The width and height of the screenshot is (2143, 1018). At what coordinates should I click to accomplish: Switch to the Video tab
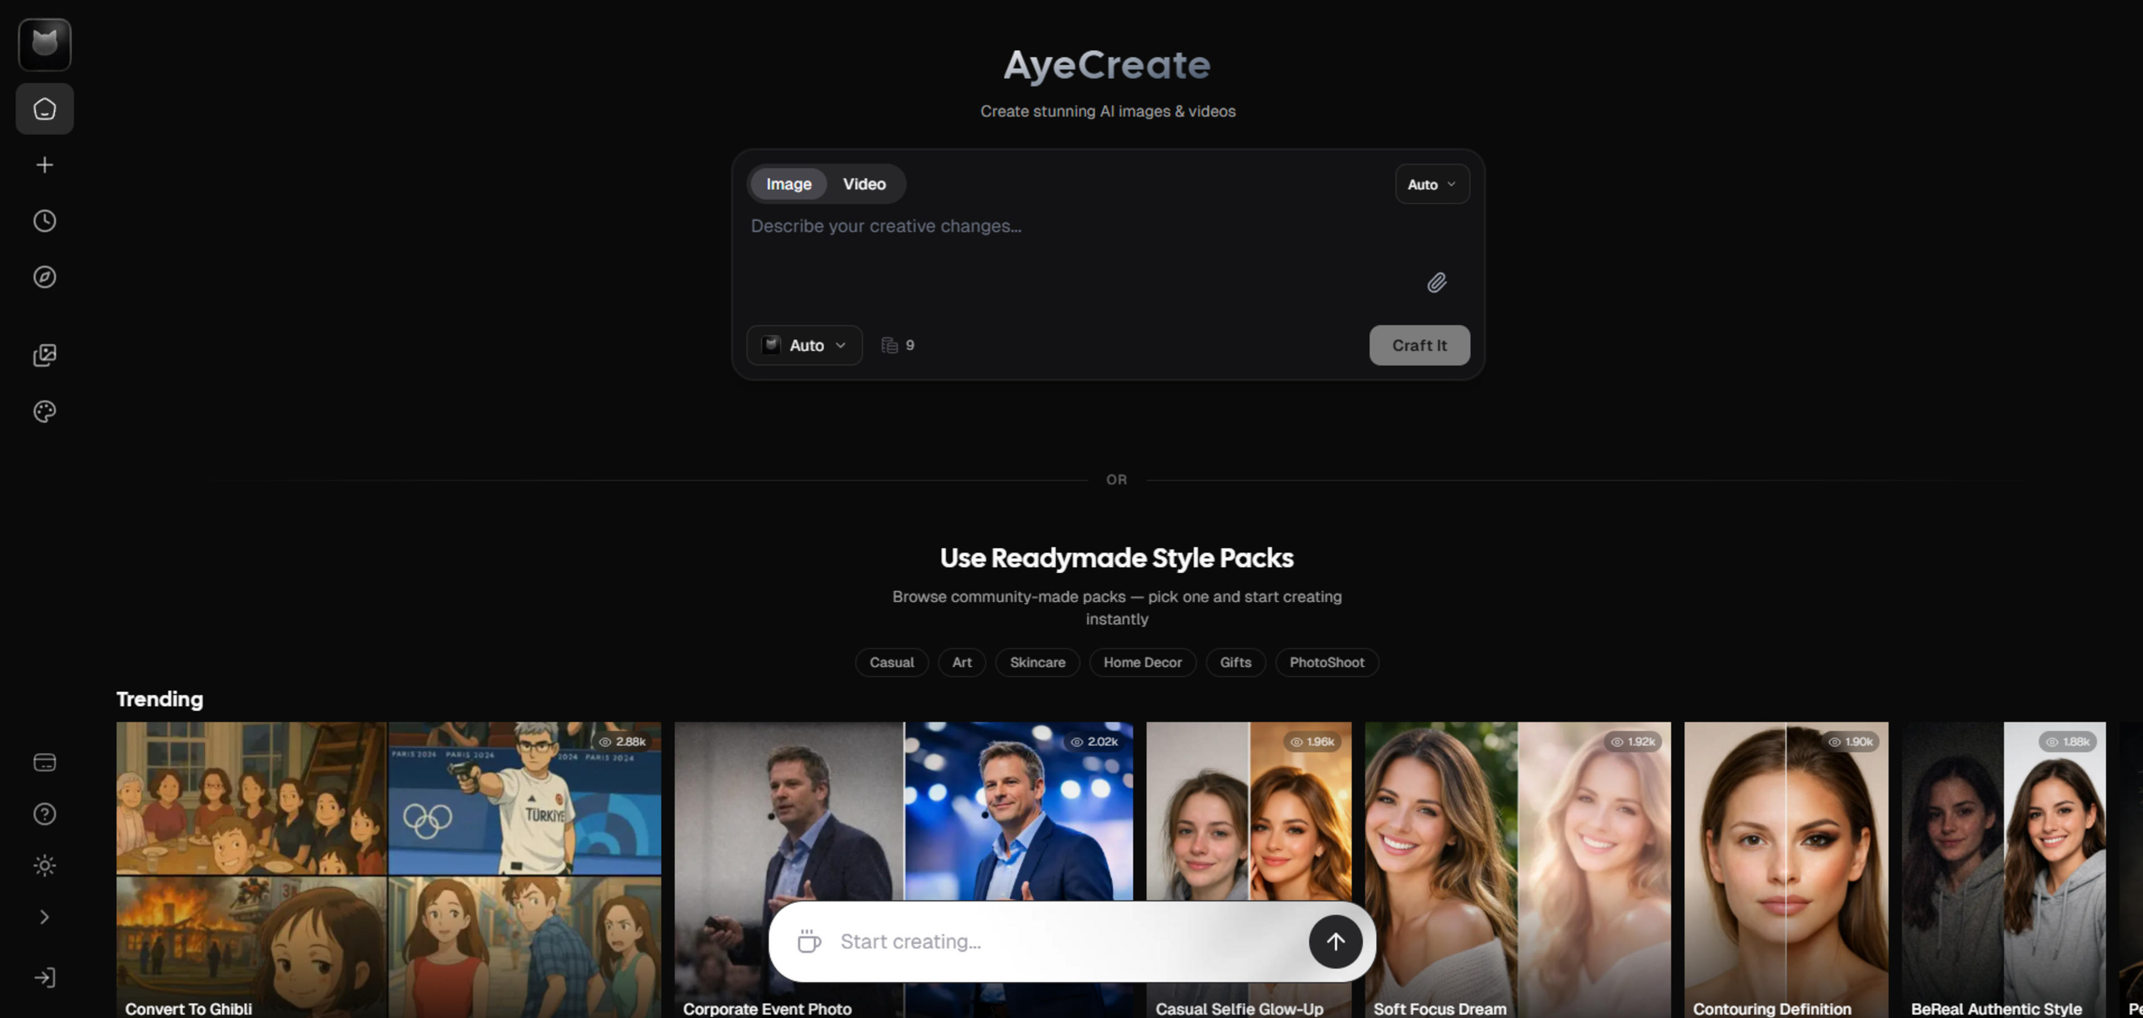tap(864, 184)
